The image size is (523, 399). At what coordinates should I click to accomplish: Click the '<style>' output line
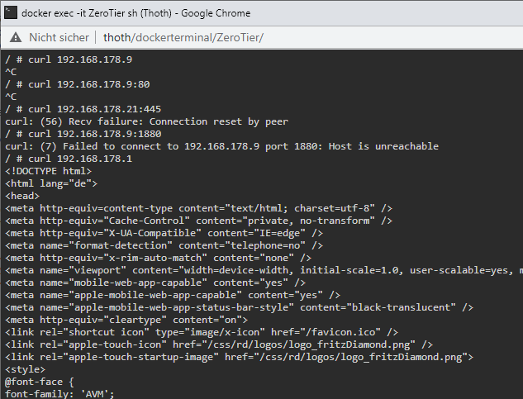pos(25,369)
